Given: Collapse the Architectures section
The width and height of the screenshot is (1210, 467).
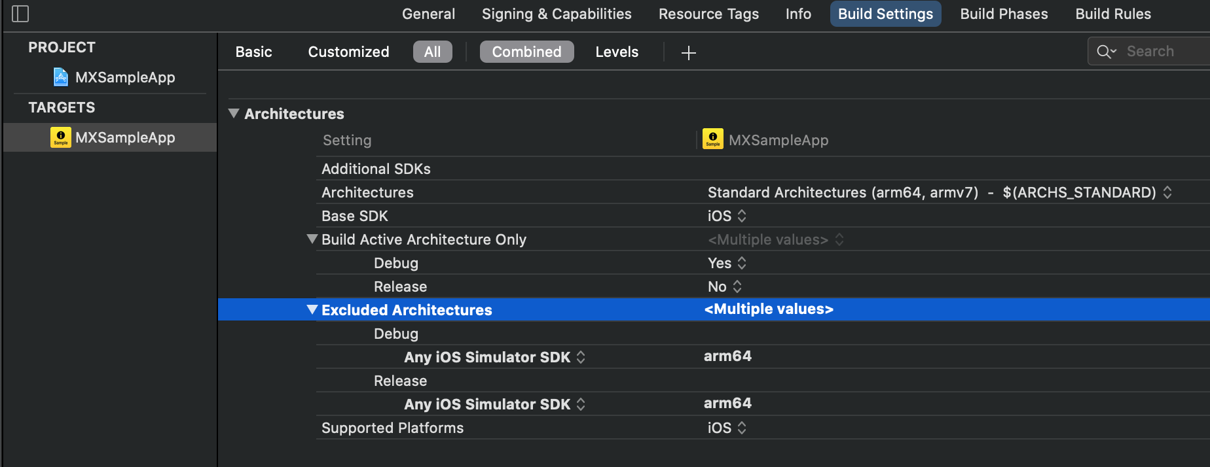Looking at the screenshot, I should coord(234,114).
